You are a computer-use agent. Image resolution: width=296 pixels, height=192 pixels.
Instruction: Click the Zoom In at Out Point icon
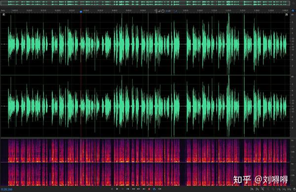click(284, 190)
